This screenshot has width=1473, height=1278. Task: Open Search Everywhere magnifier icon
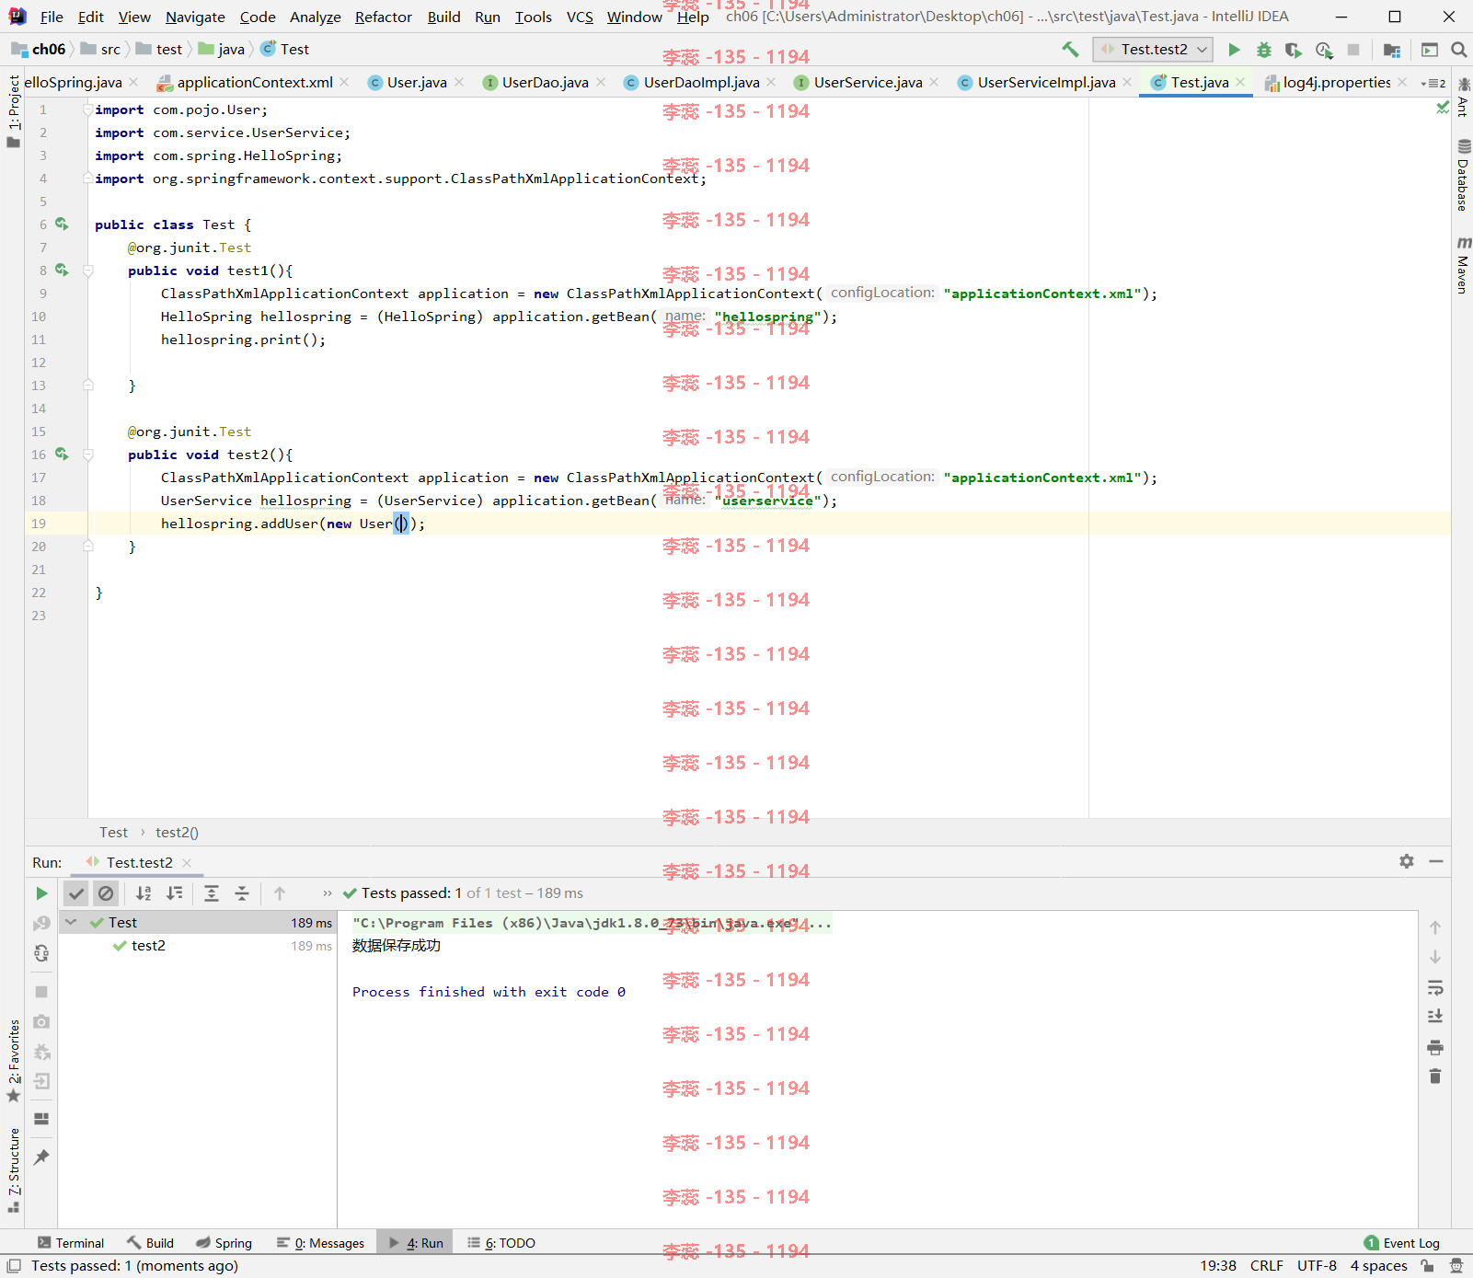[1458, 50]
